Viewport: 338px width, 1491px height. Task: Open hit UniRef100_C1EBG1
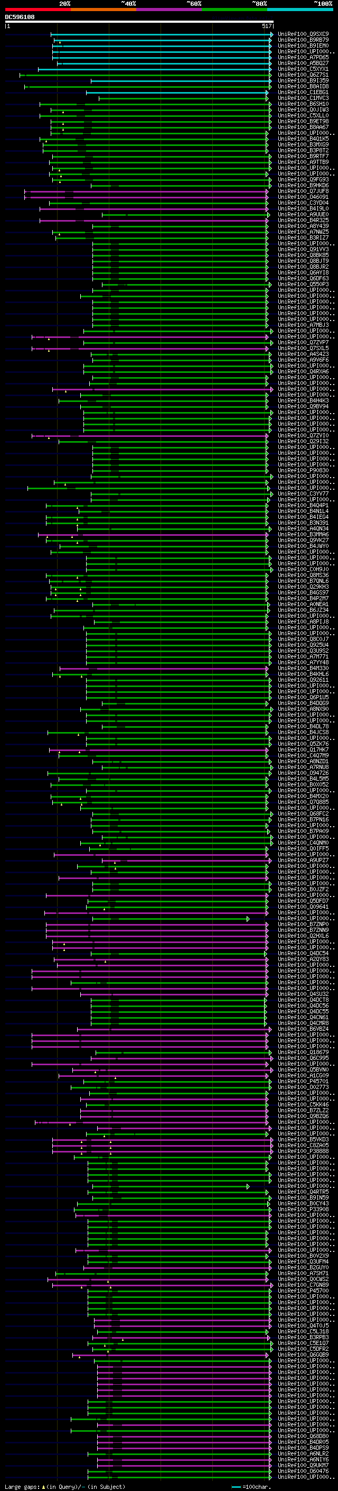coord(303,93)
